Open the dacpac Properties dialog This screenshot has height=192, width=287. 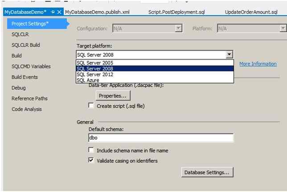point(113,96)
